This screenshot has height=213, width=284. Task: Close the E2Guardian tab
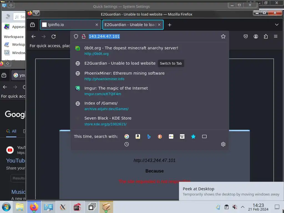click(x=159, y=25)
